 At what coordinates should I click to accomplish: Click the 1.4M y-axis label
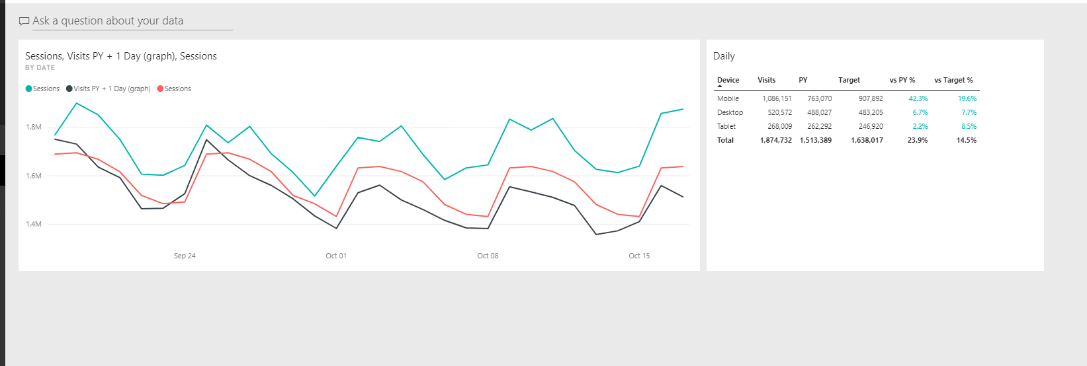[x=34, y=224]
